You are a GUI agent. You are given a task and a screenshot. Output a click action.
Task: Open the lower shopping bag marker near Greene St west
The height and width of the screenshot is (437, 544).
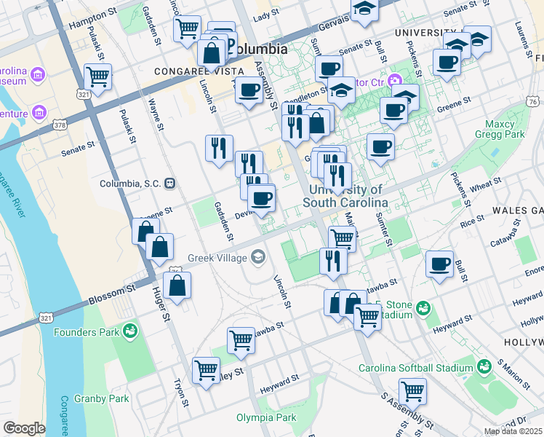pos(159,247)
